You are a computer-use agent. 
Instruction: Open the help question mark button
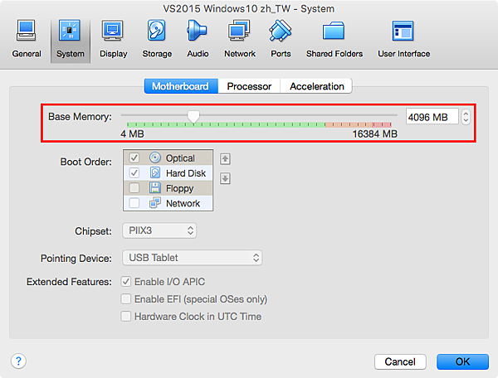coord(18,361)
